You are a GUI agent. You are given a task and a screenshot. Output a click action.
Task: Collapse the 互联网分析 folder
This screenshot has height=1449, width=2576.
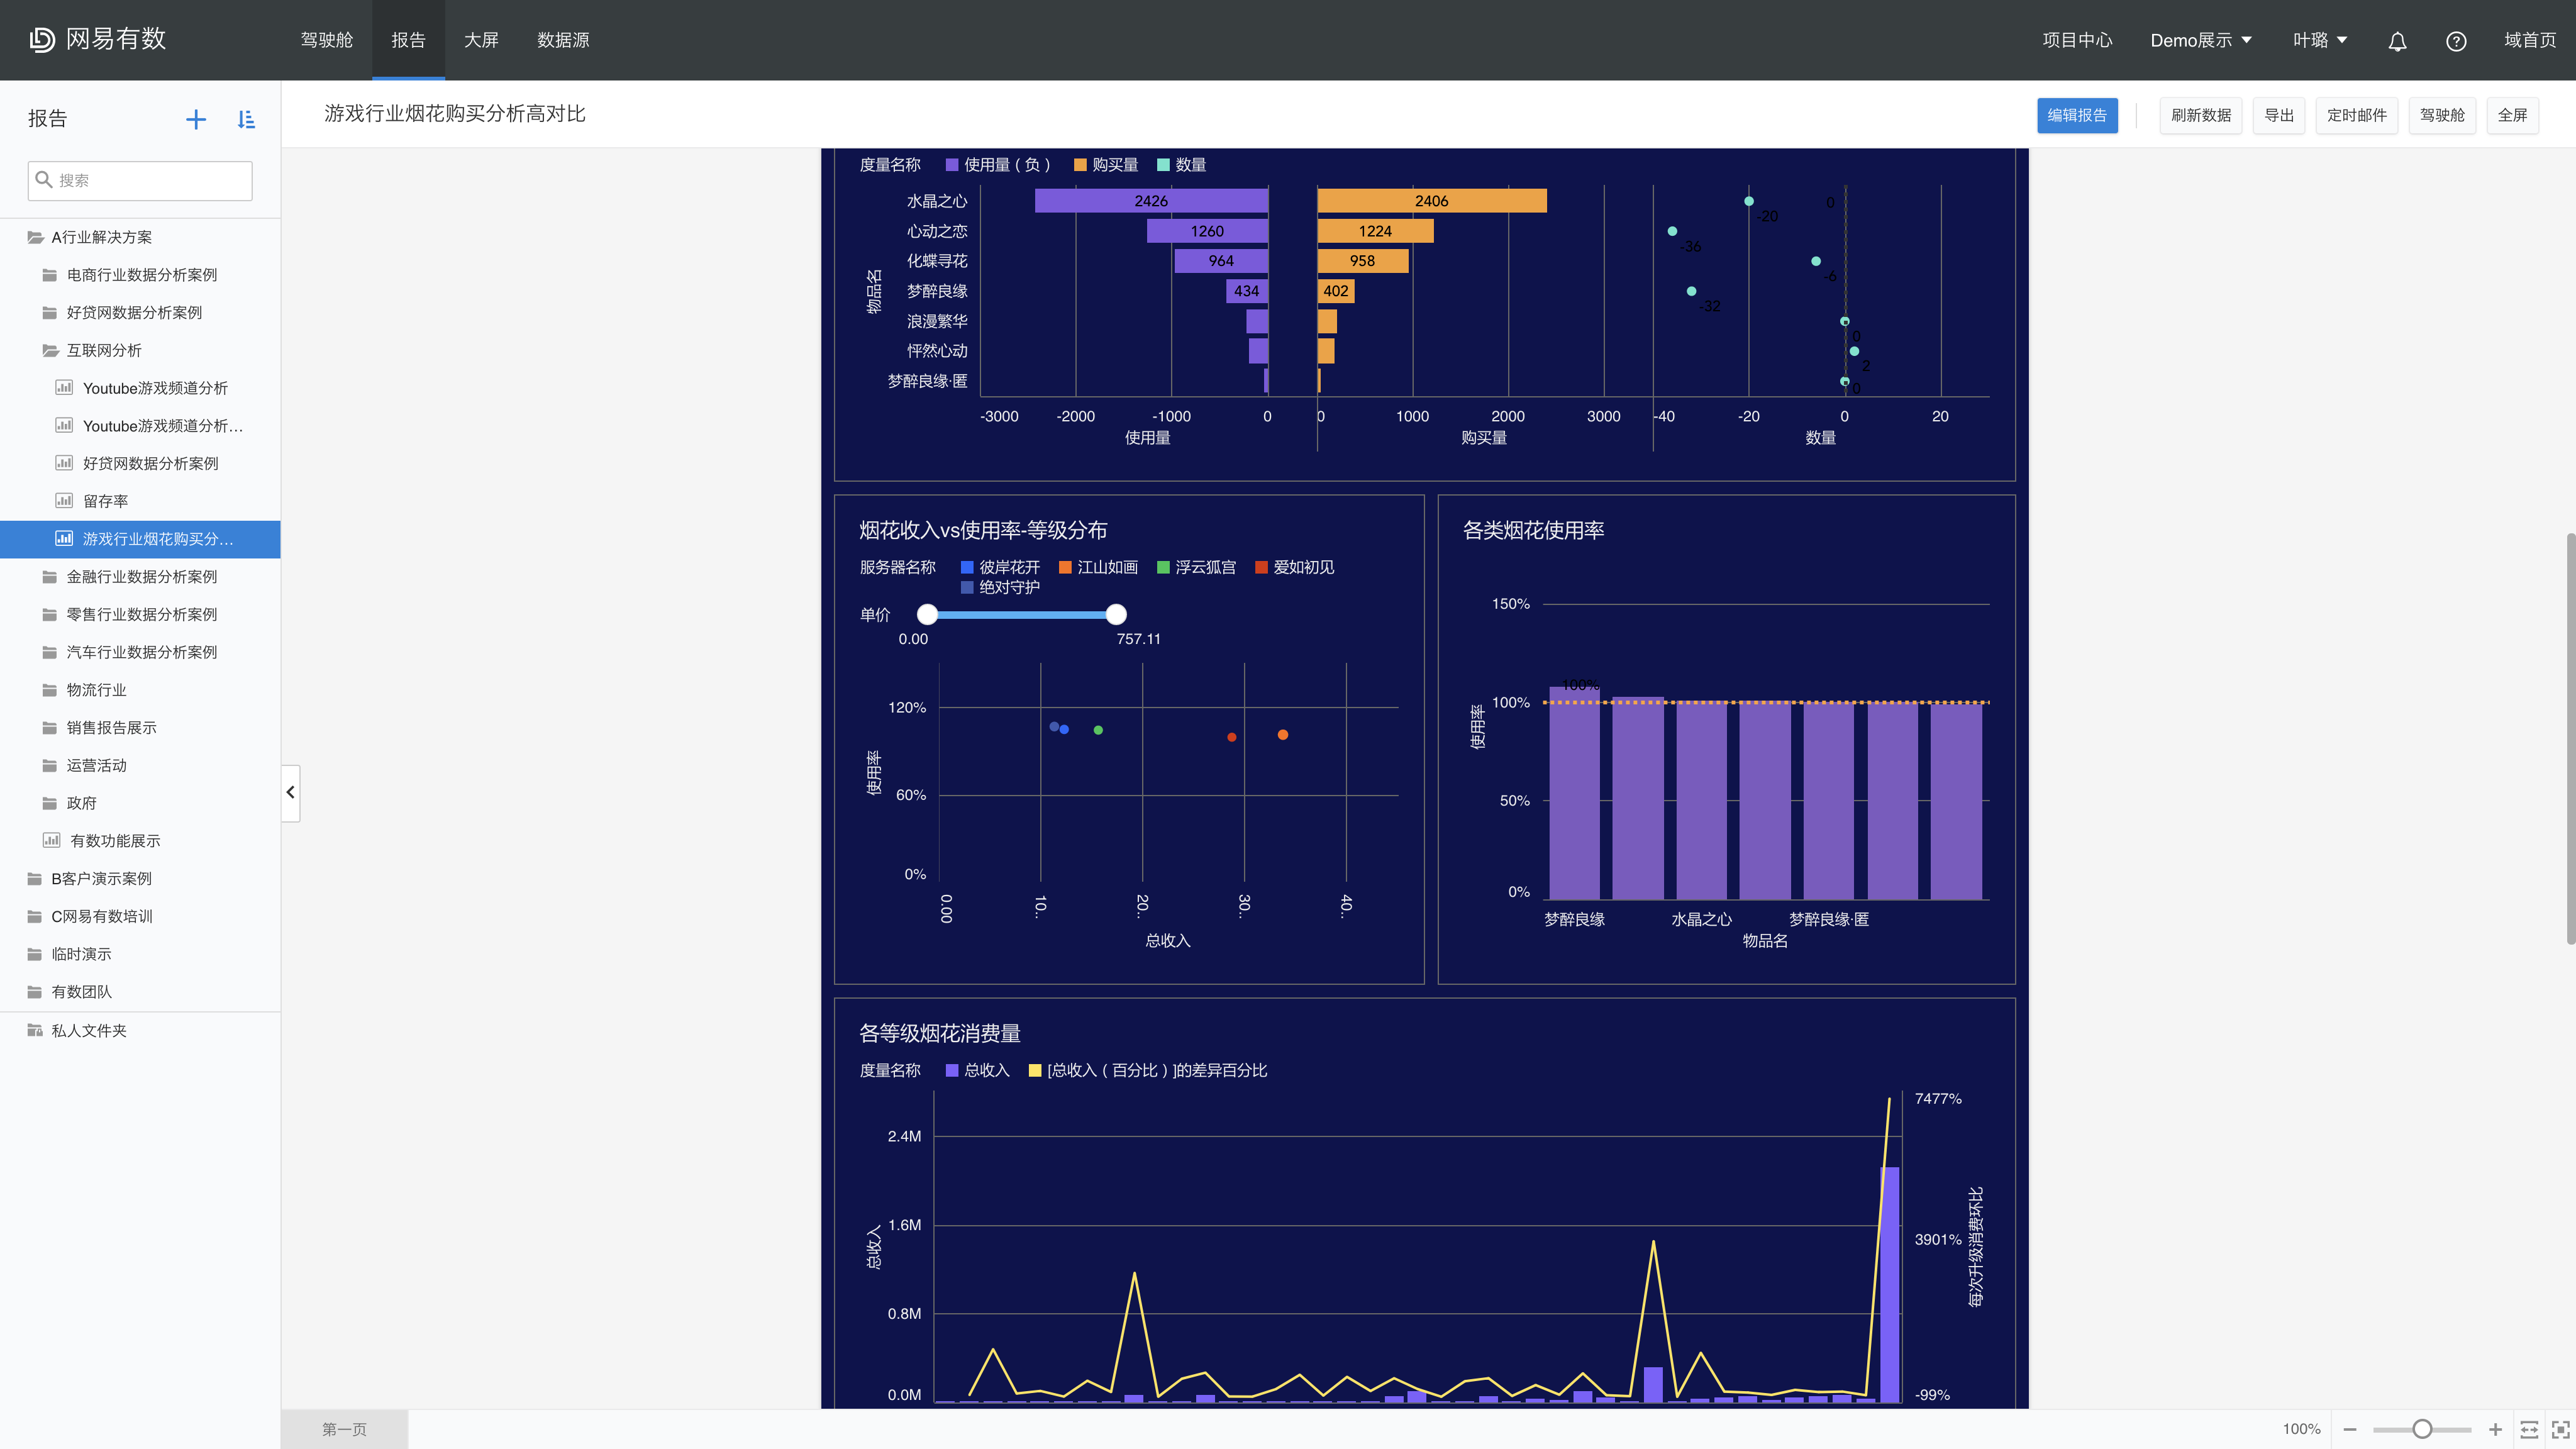(x=104, y=350)
